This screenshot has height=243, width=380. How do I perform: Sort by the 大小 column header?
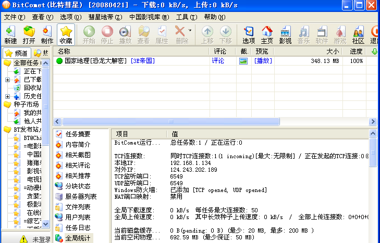pos(308,52)
